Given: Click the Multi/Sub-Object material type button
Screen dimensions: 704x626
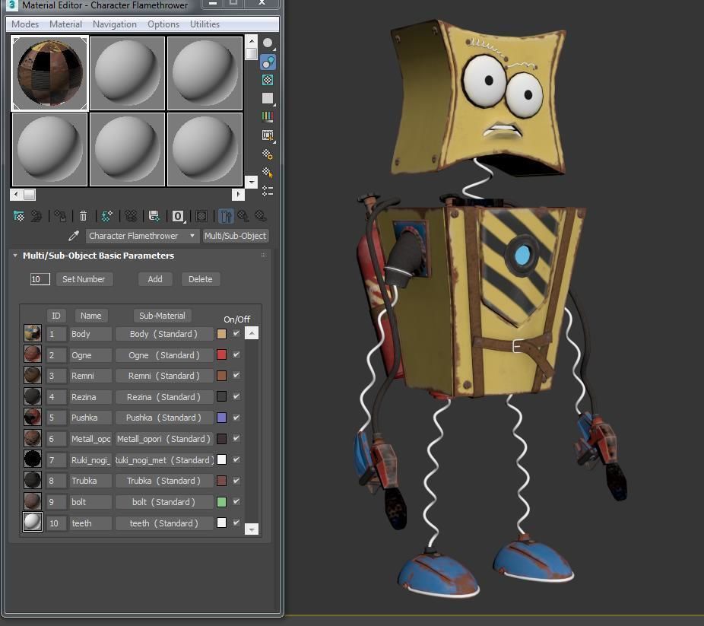Looking at the screenshot, I should point(235,236).
